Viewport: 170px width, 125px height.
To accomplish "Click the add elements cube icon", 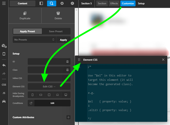I will pyautogui.click(x=4, y=46).
